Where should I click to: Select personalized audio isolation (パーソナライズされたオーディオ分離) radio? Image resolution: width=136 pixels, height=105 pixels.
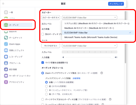coord(43,99)
